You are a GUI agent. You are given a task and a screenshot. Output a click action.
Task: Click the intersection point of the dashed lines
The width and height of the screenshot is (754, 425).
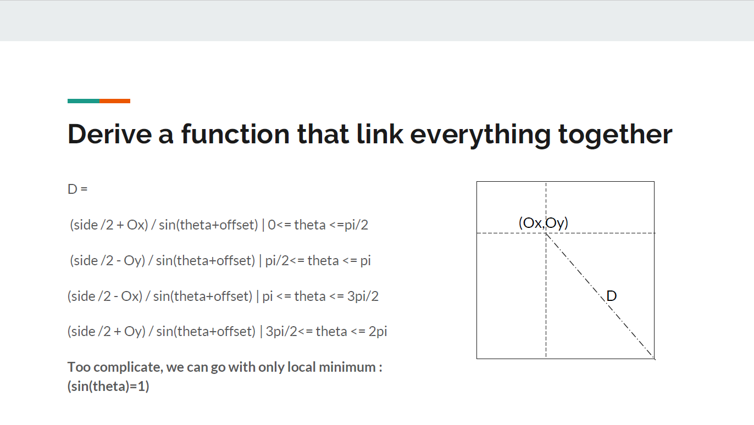coord(546,233)
